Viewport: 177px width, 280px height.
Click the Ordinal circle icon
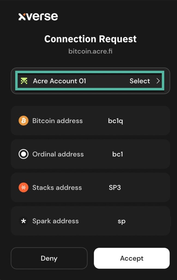click(23, 154)
